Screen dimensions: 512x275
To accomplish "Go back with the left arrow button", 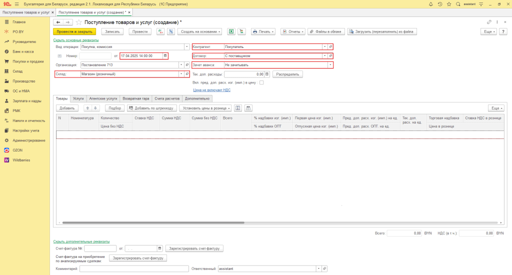I will pyautogui.click(x=58, y=22).
